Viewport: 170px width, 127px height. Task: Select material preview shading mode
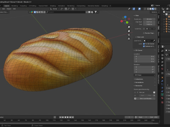click(153, 9)
